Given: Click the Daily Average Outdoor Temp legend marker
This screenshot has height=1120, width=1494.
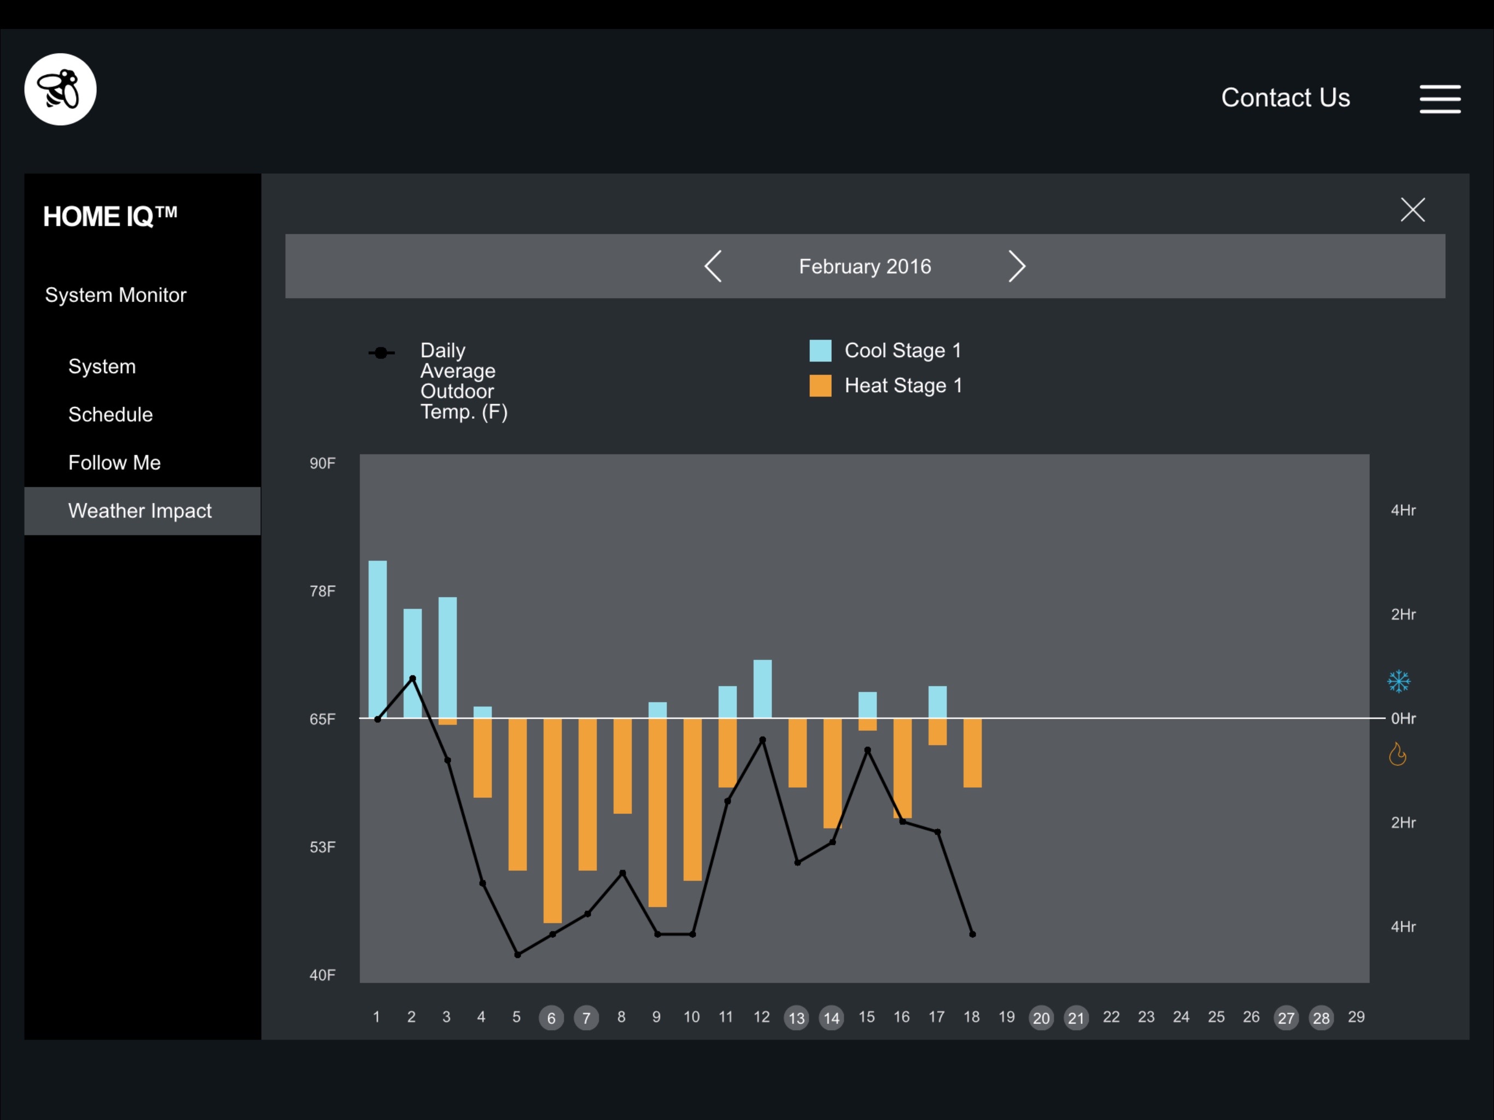Looking at the screenshot, I should pos(382,352).
